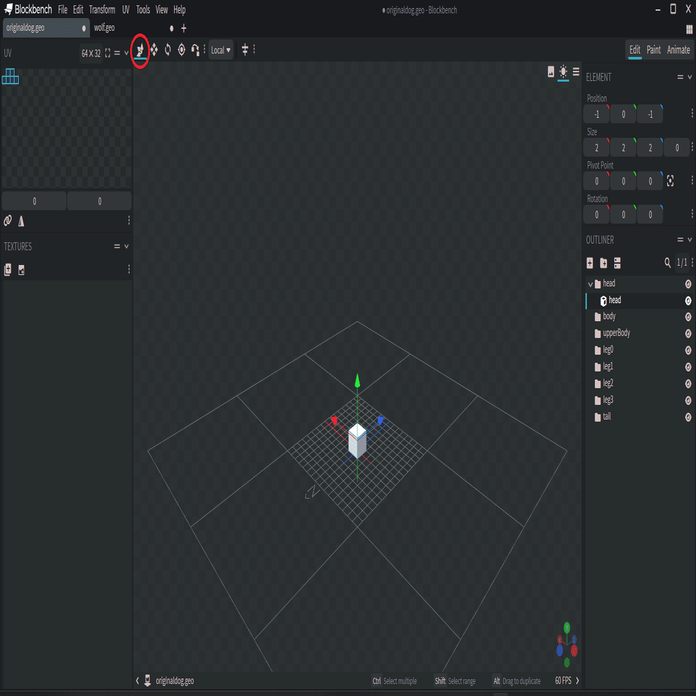This screenshot has width=696, height=696.
Task: Click the Add Cube icon in Outliner
Action: pos(590,263)
